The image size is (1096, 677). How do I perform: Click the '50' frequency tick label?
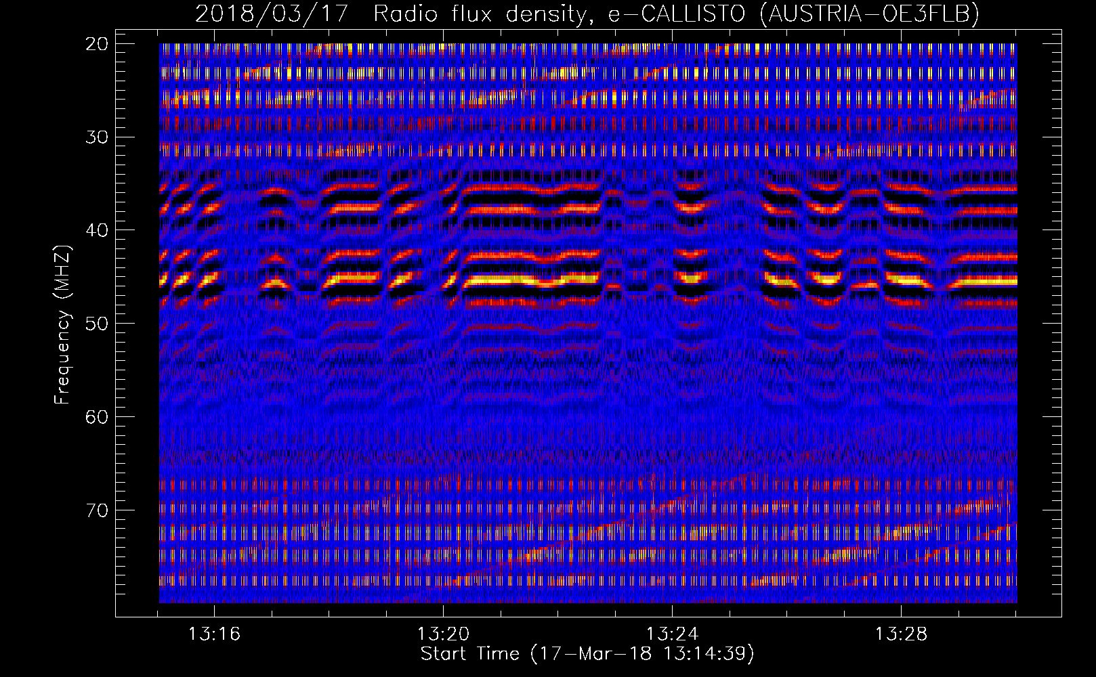coord(97,324)
